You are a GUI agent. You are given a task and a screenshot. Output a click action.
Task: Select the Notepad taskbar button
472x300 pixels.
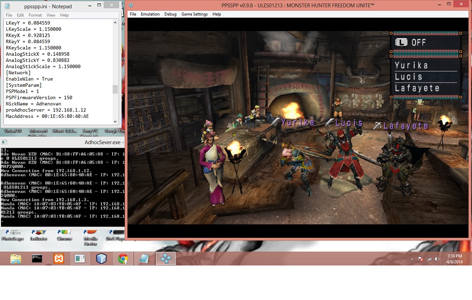[144, 259]
